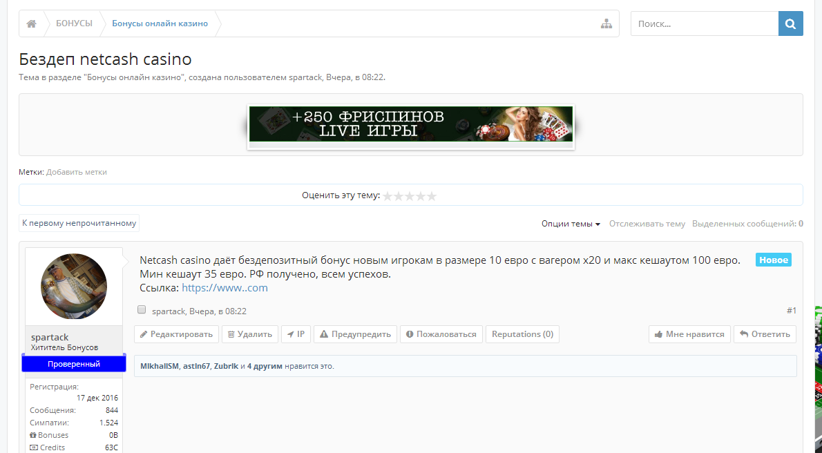The height and width of the screenshot is (453, 822).
Task: Open the sitemap tree icon in breadcrumb
Action: click(x=606, y=23)
